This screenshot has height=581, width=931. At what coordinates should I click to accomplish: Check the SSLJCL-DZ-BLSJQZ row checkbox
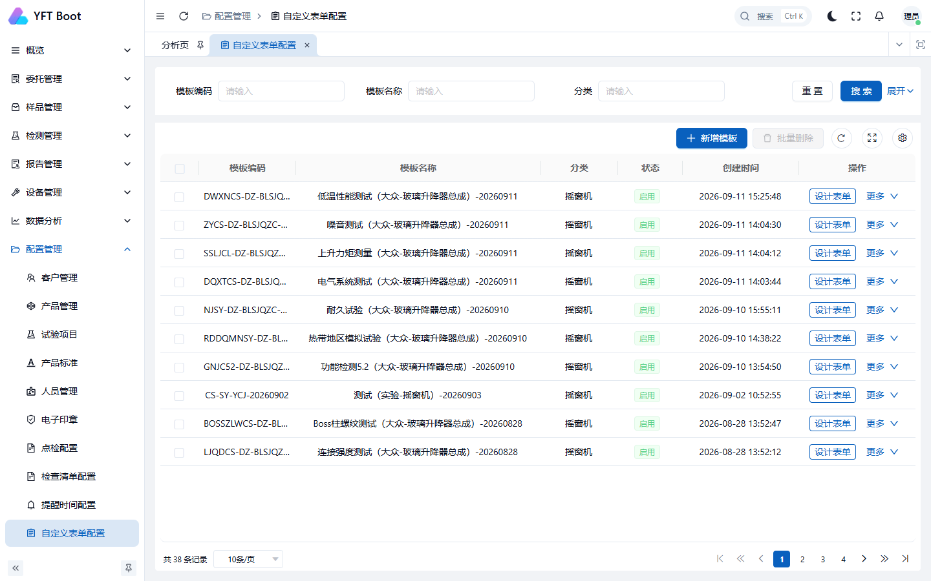click(179, 254)
